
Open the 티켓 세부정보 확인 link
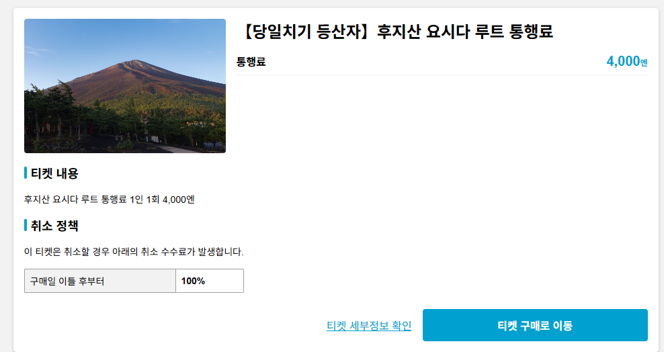pyautogui.click(x=369, y=325)
